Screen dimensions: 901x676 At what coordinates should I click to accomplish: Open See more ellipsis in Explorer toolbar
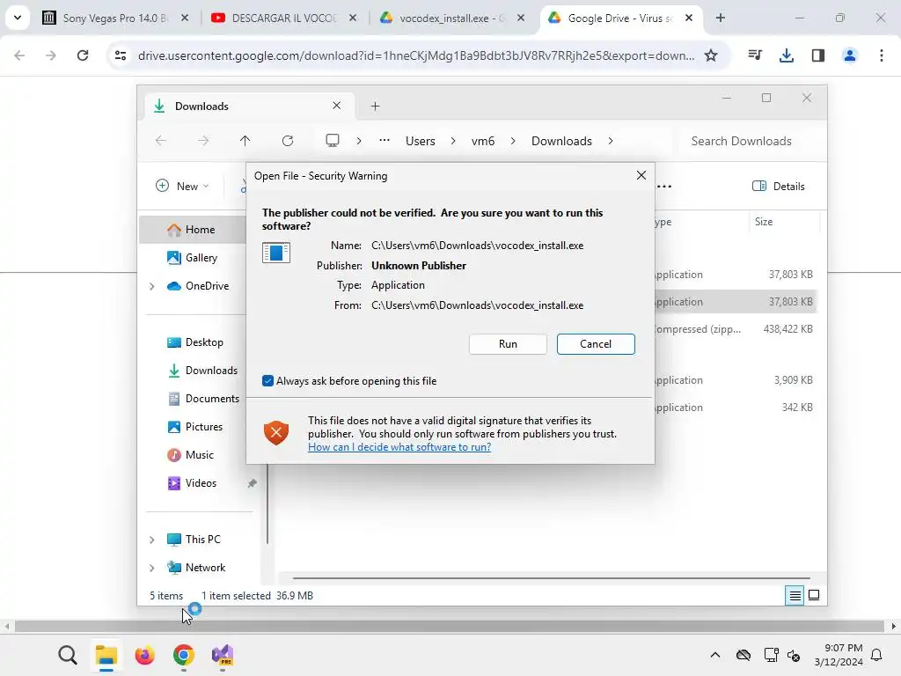pos(664,187)
